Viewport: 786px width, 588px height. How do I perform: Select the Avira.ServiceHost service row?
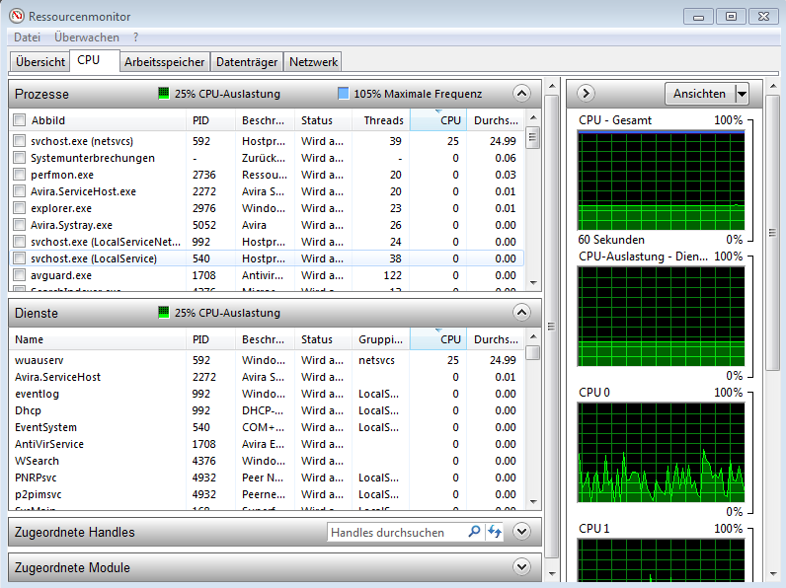pos(267,377)
